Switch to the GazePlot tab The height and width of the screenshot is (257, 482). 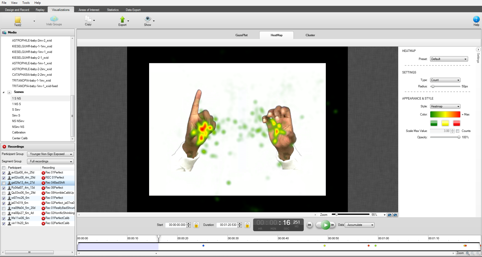242,35
